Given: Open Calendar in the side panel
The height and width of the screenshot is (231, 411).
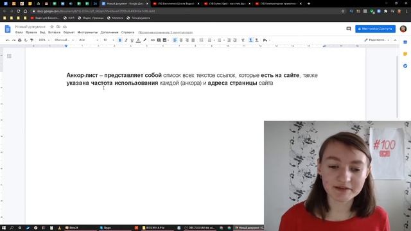Looking at the screenshot, I should coord(405,42).
